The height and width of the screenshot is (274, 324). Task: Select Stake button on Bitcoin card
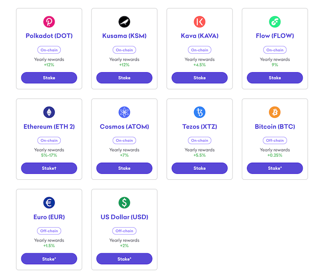click(275, 168)
